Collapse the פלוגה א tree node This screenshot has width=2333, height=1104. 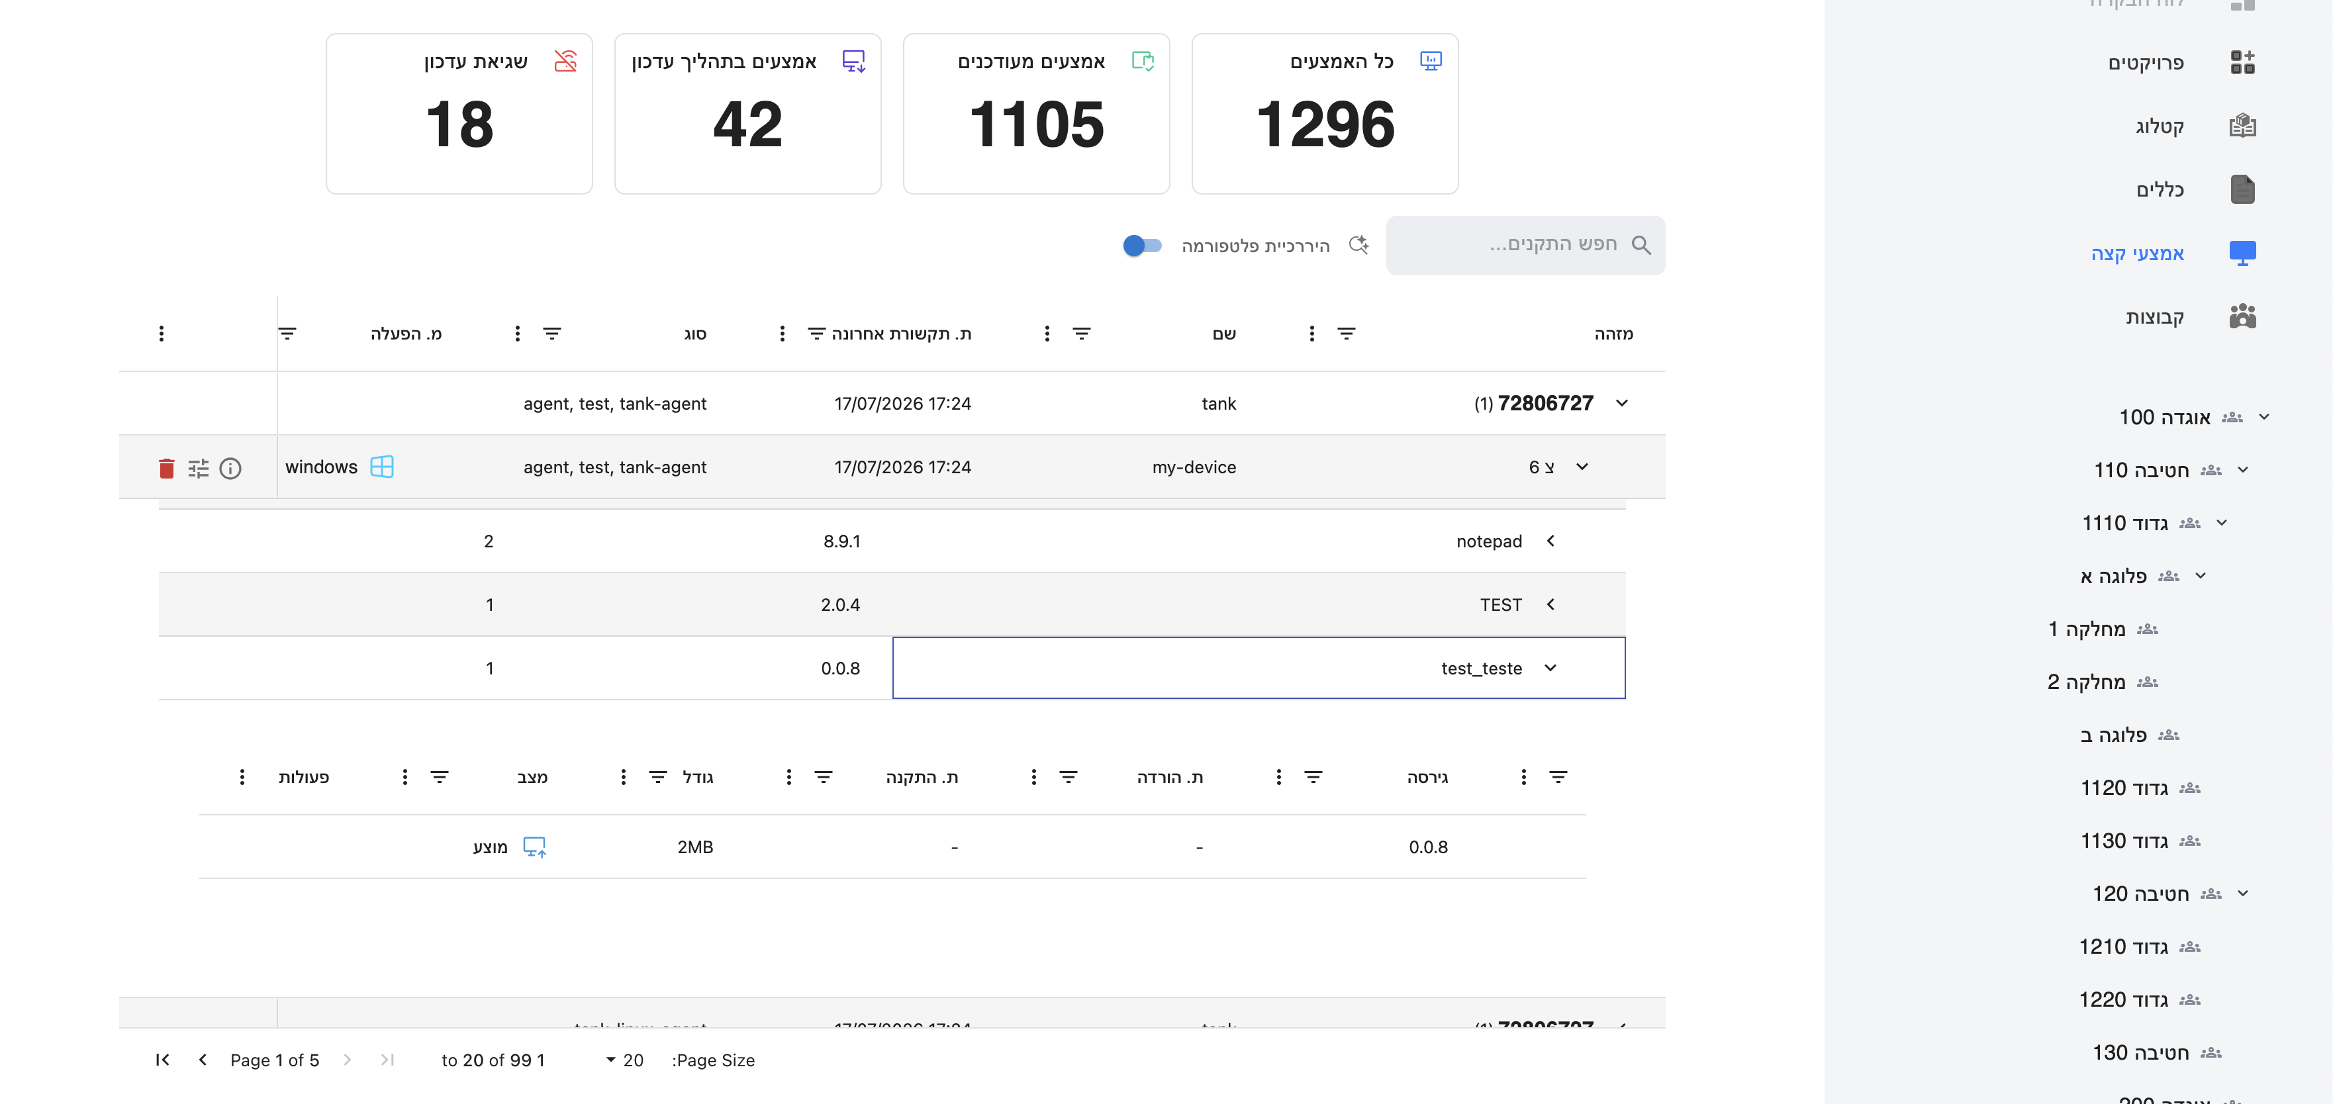(2201, 576)
